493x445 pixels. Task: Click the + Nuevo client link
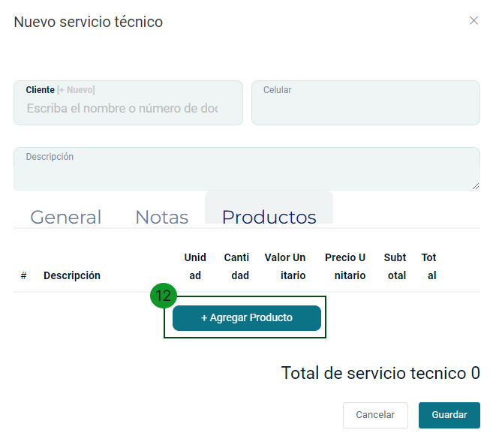[76, 90]
